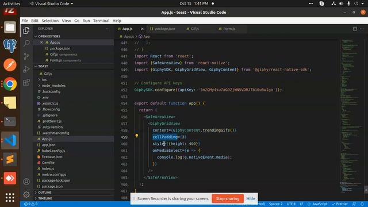Open Files app from Ubuntu dock
The image size is (368, 207).
pyautogui.click(x=10, y=27)
